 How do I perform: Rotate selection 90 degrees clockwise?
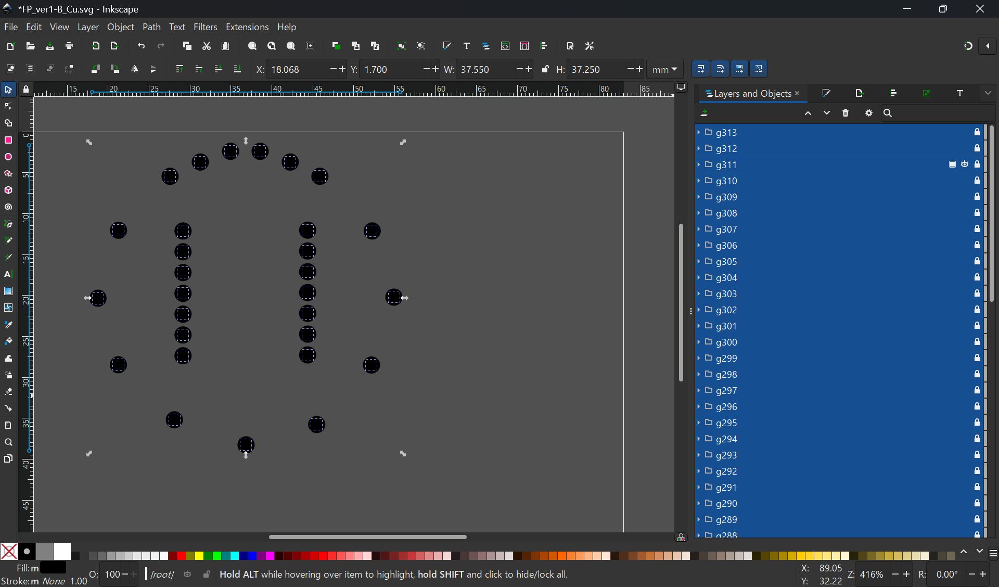coord(115,69)
